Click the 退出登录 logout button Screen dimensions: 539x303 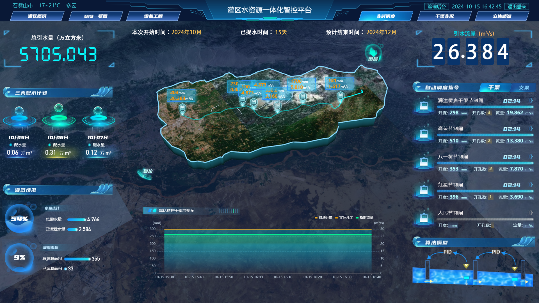point(517,6)
